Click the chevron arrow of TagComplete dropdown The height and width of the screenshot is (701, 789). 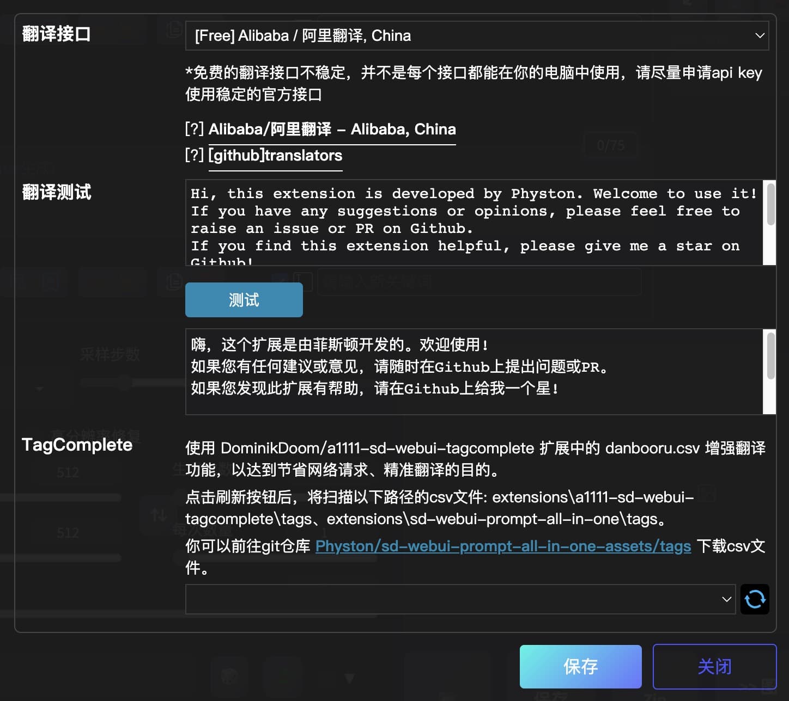[x=726, y=599]
